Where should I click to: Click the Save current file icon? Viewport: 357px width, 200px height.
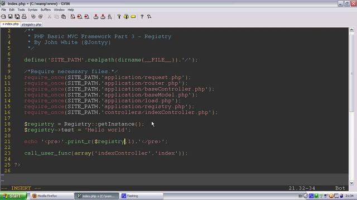point(10,17)
